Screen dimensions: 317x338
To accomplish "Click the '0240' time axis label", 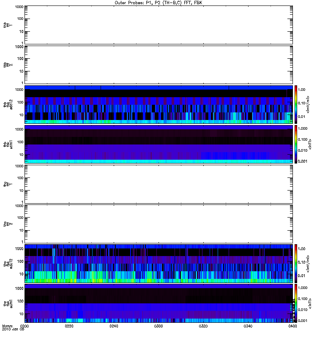I will coord(114,326).
